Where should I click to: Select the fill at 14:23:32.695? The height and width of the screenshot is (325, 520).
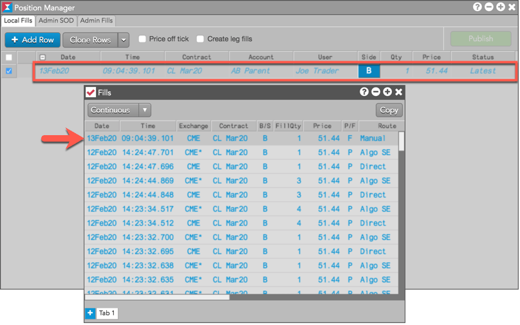(241, 252)
